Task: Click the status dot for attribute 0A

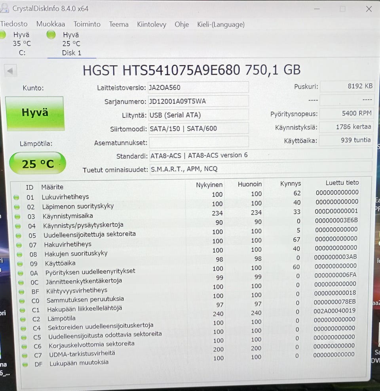Action: (x=21, y=273)
